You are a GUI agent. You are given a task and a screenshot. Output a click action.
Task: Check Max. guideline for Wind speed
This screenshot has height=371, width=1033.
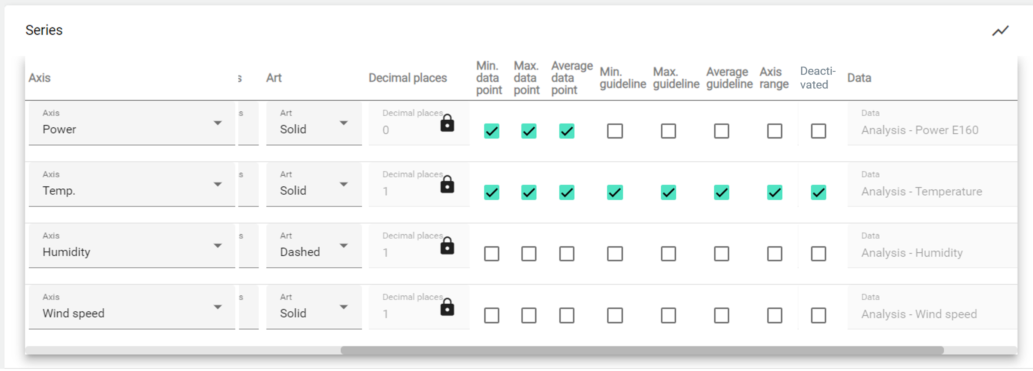pyautogui.click(x=668, y=316)
